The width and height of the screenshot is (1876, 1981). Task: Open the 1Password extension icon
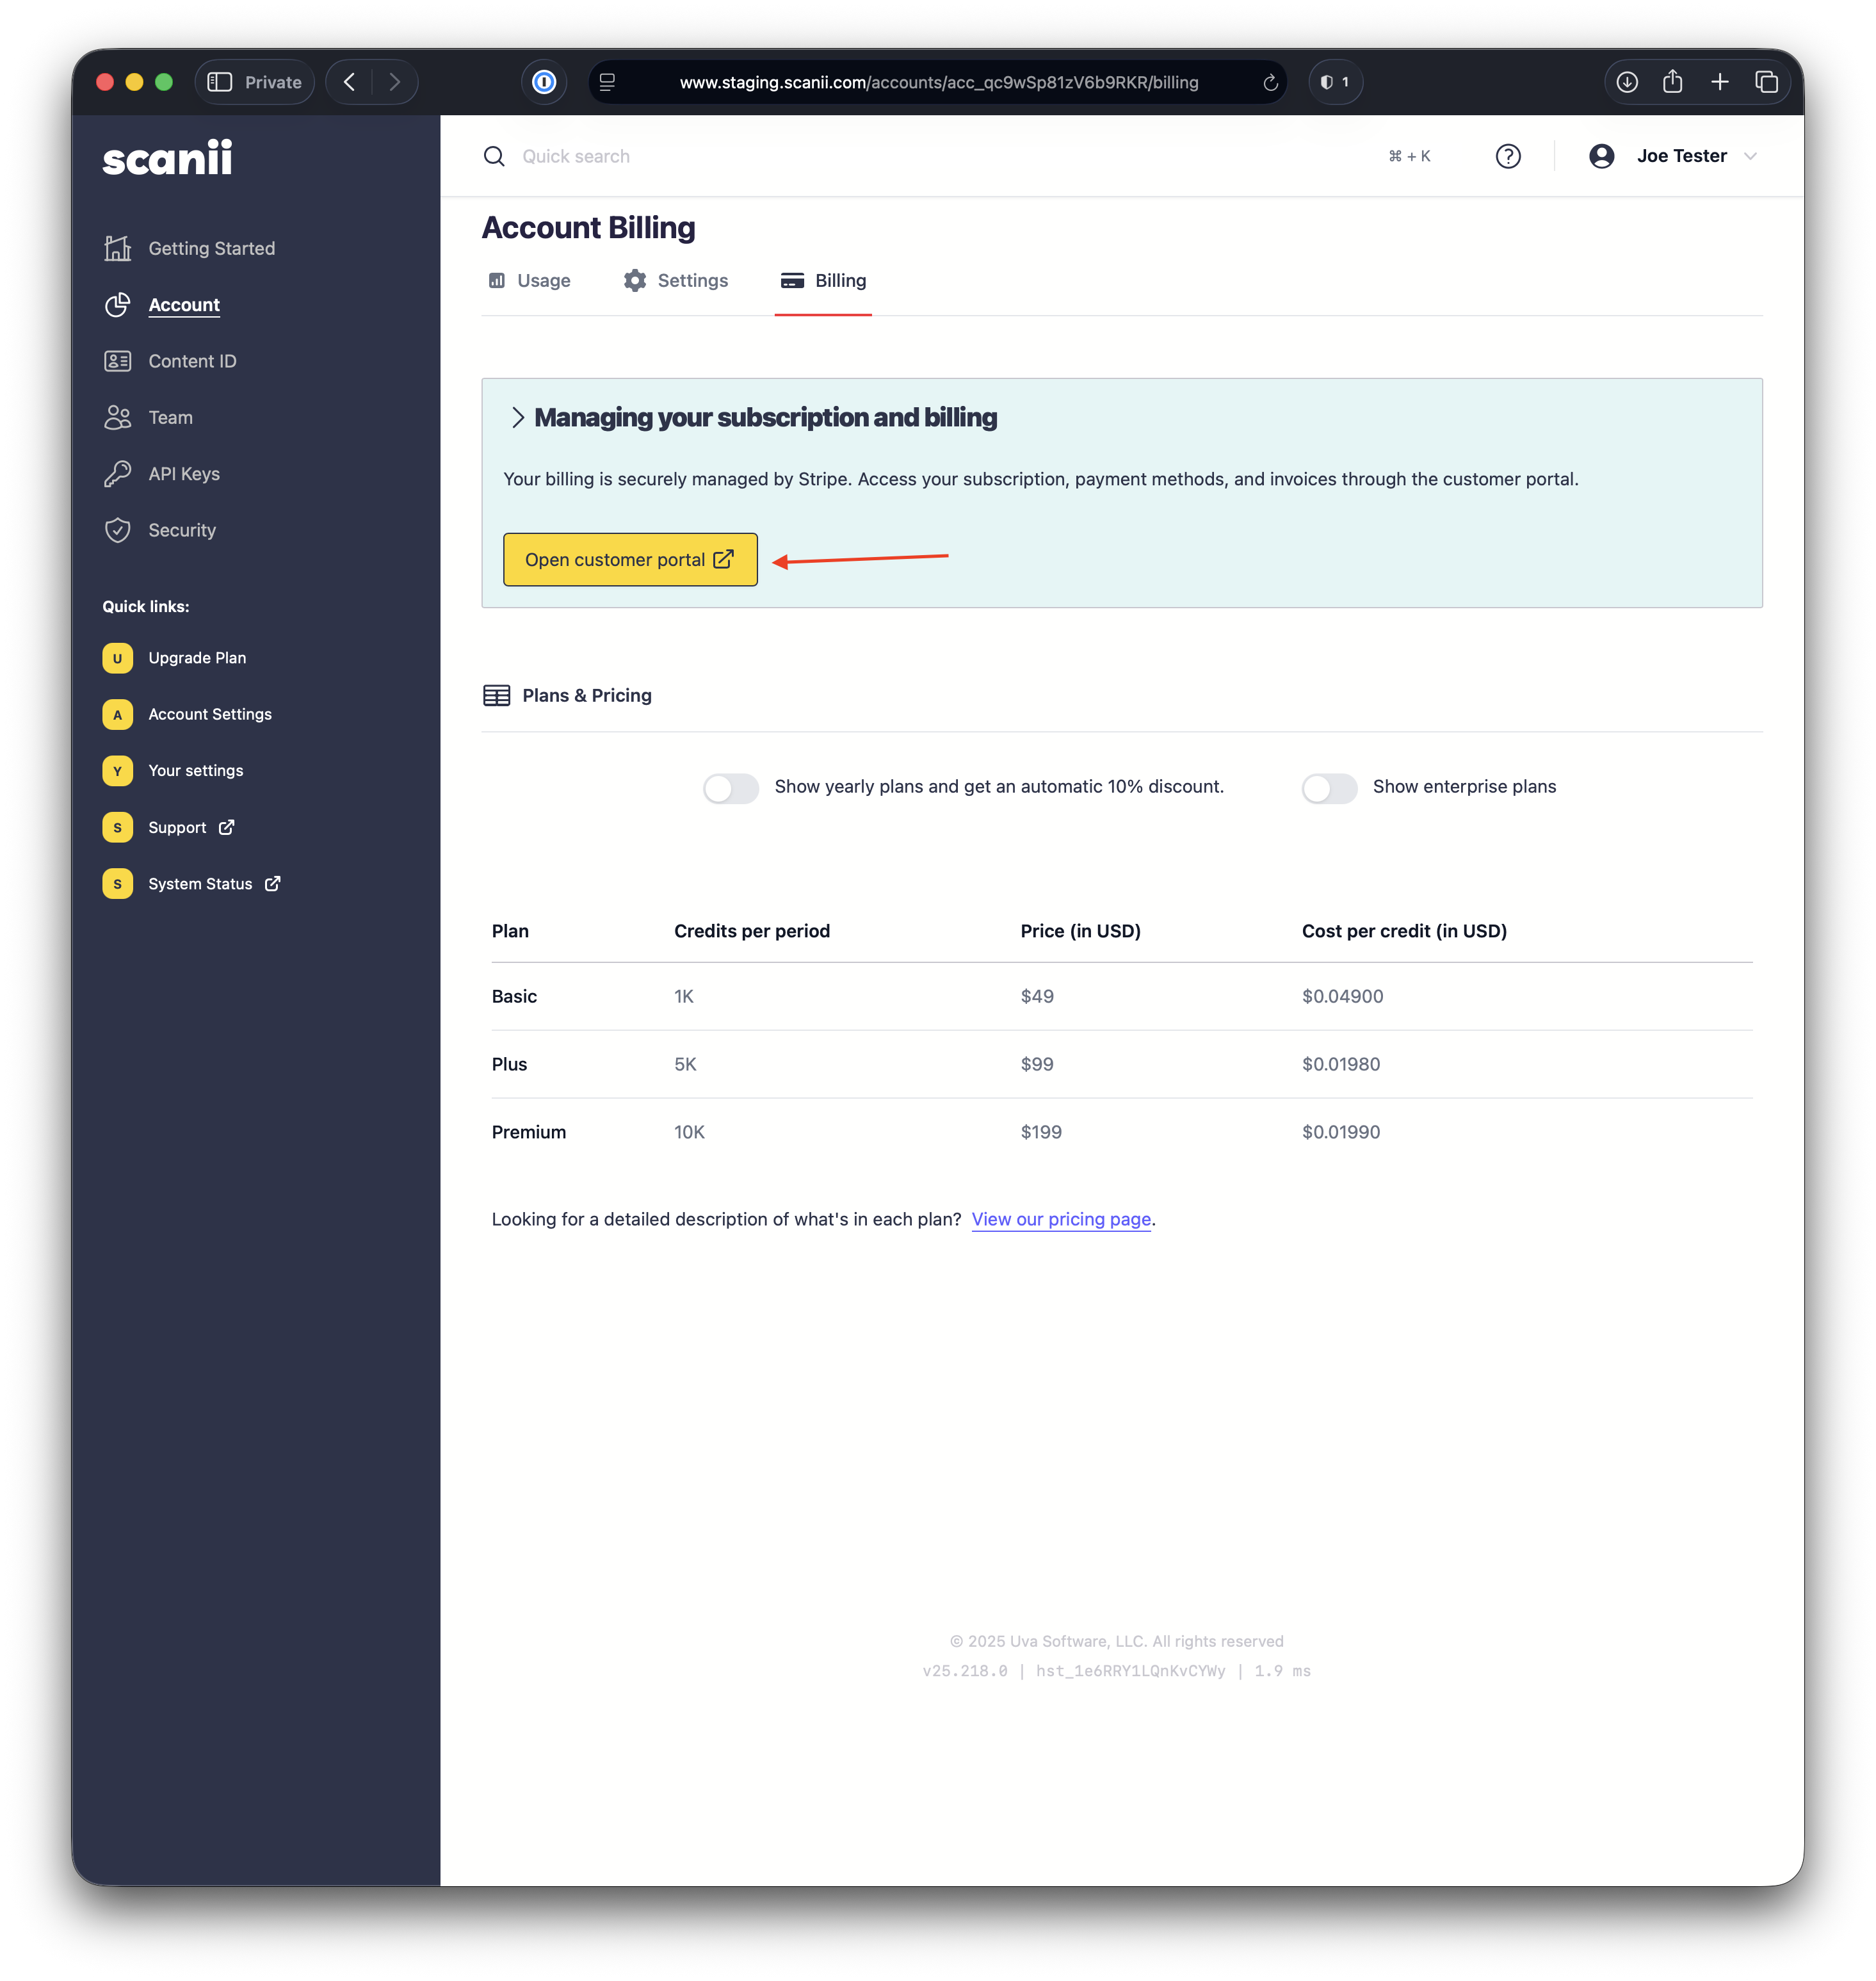pos(544,82)
